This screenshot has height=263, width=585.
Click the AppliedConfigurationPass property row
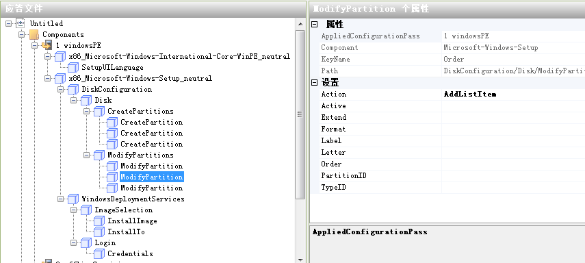click(x=452, y=36)
